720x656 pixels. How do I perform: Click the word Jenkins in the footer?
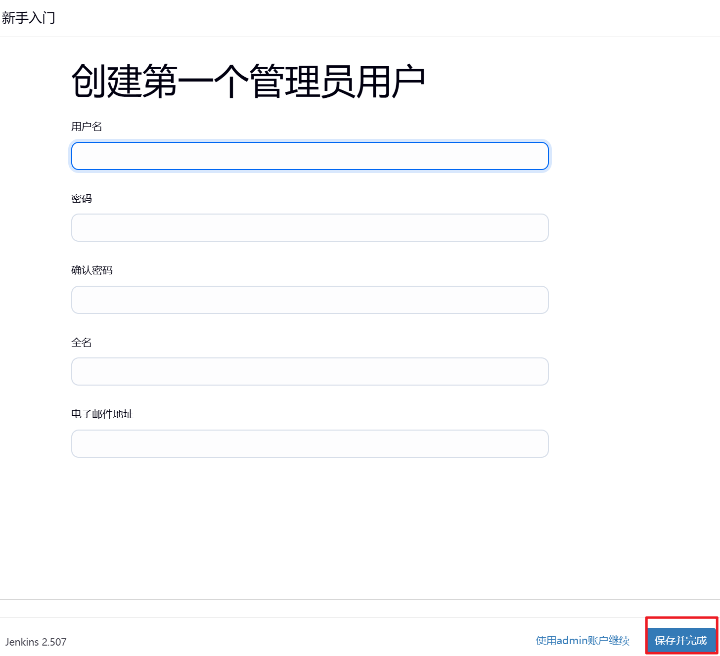coord(22,642)
